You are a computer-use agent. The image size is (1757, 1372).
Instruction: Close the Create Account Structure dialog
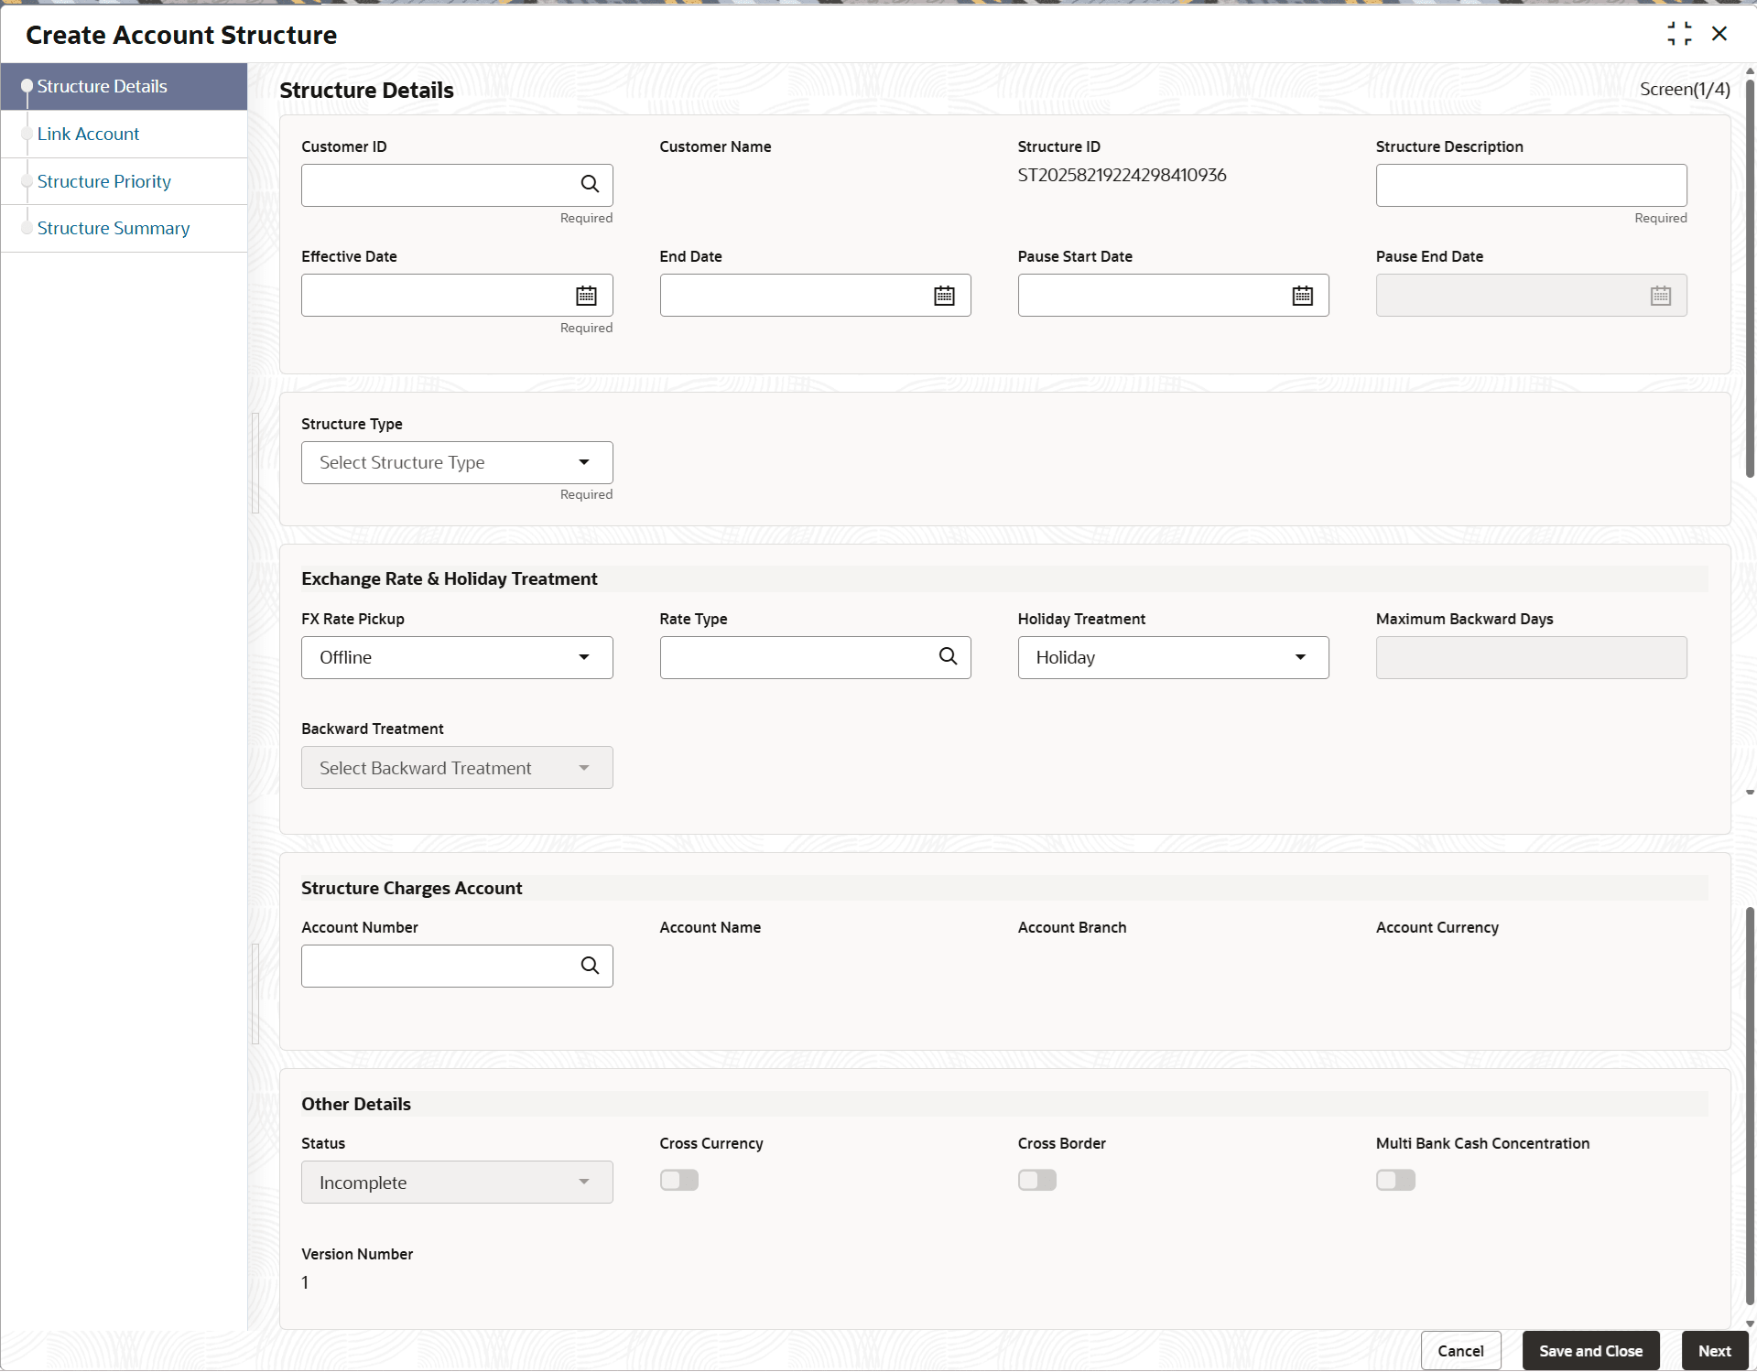coord(1719,34)
